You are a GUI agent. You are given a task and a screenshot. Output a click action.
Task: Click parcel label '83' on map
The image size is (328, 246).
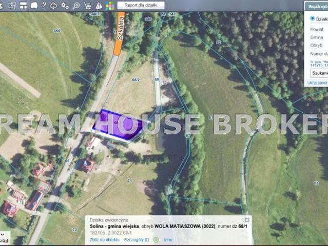coord(316,183)
